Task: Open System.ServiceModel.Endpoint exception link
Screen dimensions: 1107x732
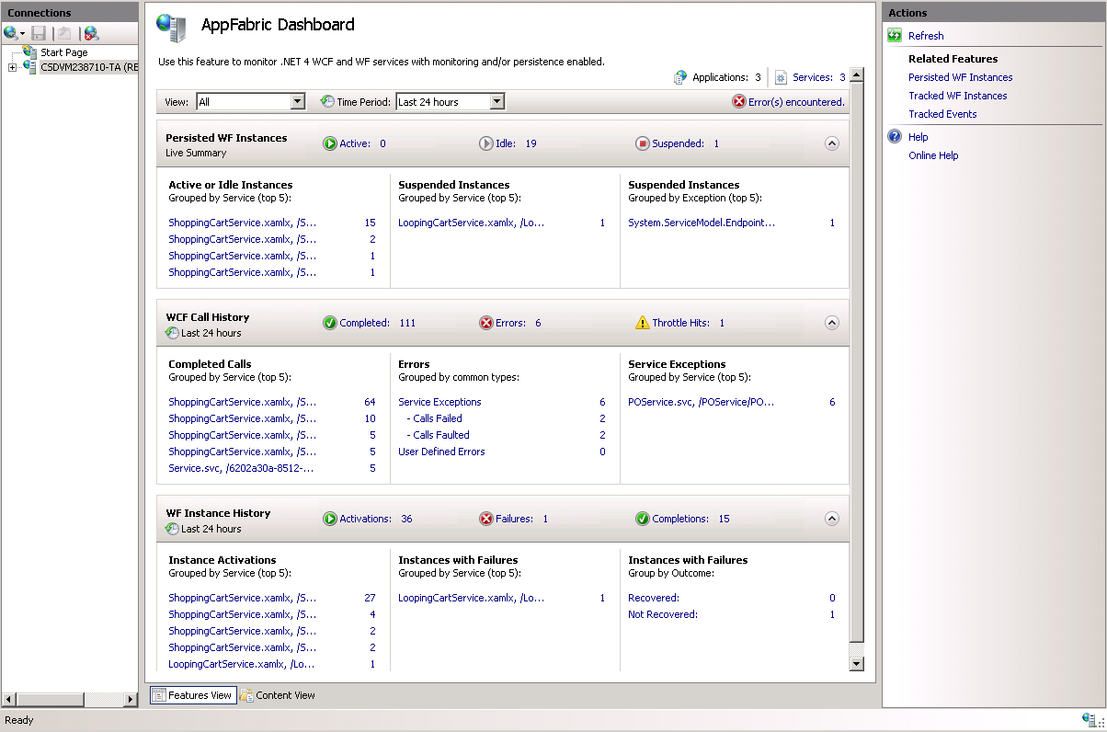Action: [702, 223]
